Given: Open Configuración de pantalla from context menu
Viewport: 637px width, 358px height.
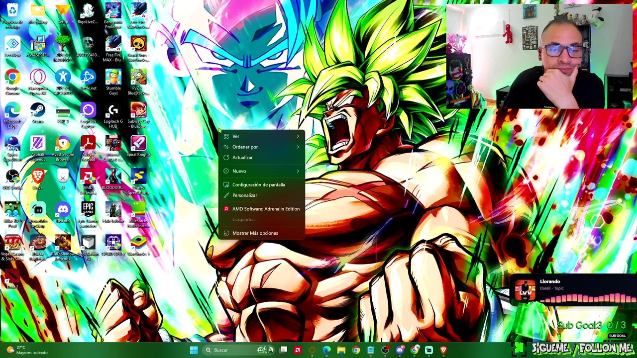Looking at the screenshot, I should tap(262, 184).
